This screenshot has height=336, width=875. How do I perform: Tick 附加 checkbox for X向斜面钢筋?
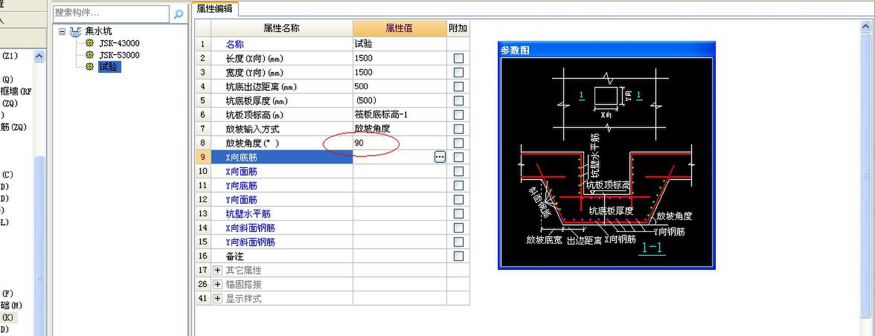[x=458, y=228]
